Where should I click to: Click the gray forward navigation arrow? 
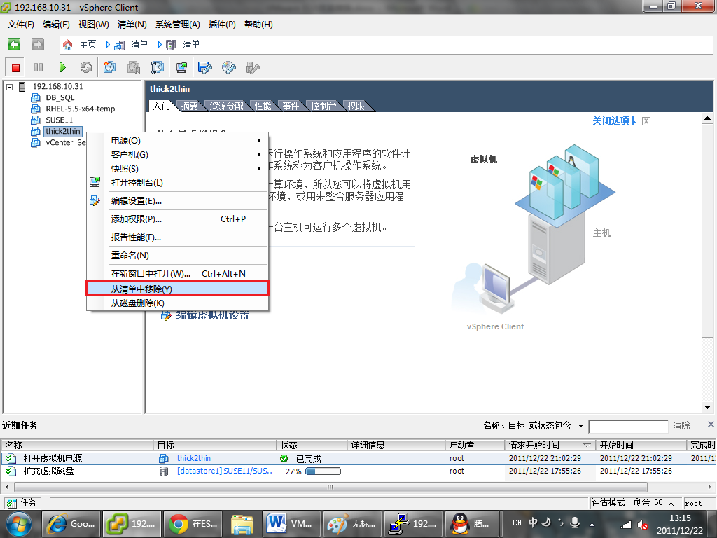coord(38,44)
